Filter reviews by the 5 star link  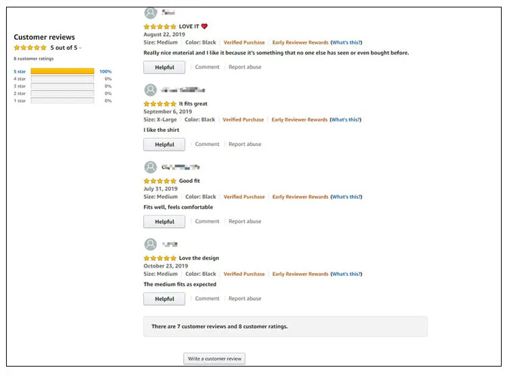tap(20, 71)
